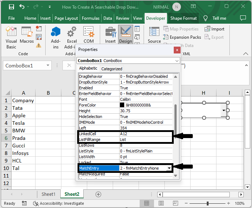This screenshot has height=208, width=252.
Task: Open the Name Box dropdown
Action: click(48, 66)
